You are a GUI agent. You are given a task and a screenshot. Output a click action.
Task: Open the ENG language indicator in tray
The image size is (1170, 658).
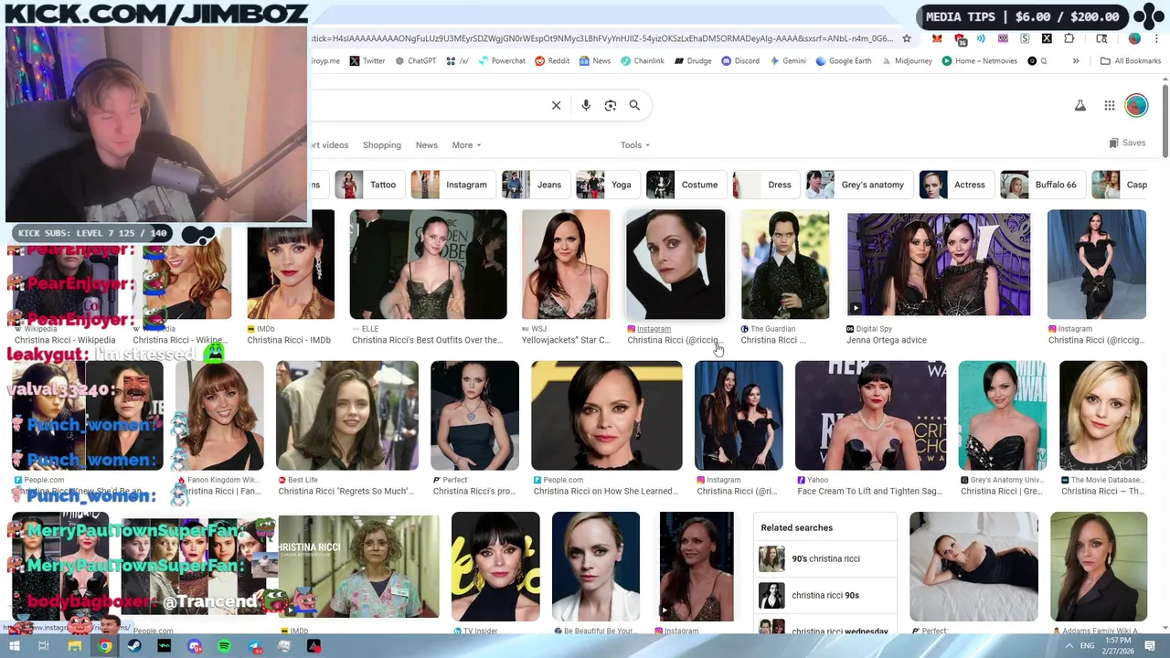1088,646
